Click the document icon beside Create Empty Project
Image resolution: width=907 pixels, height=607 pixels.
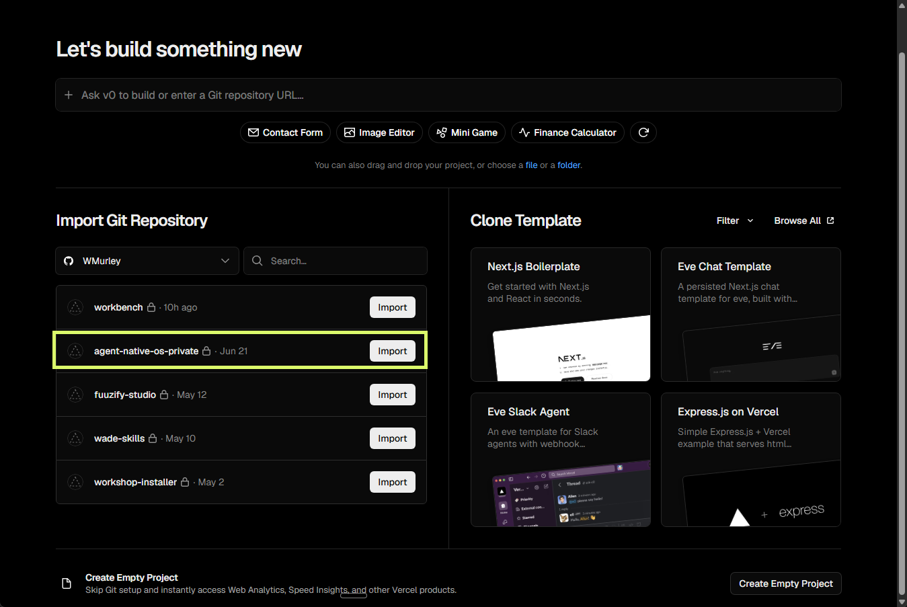pyautogui.click(x=67, y=583)
